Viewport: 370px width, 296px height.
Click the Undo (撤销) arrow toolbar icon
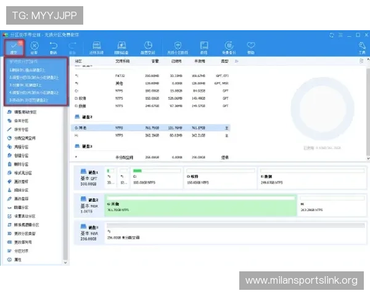[x=53, y=47]
